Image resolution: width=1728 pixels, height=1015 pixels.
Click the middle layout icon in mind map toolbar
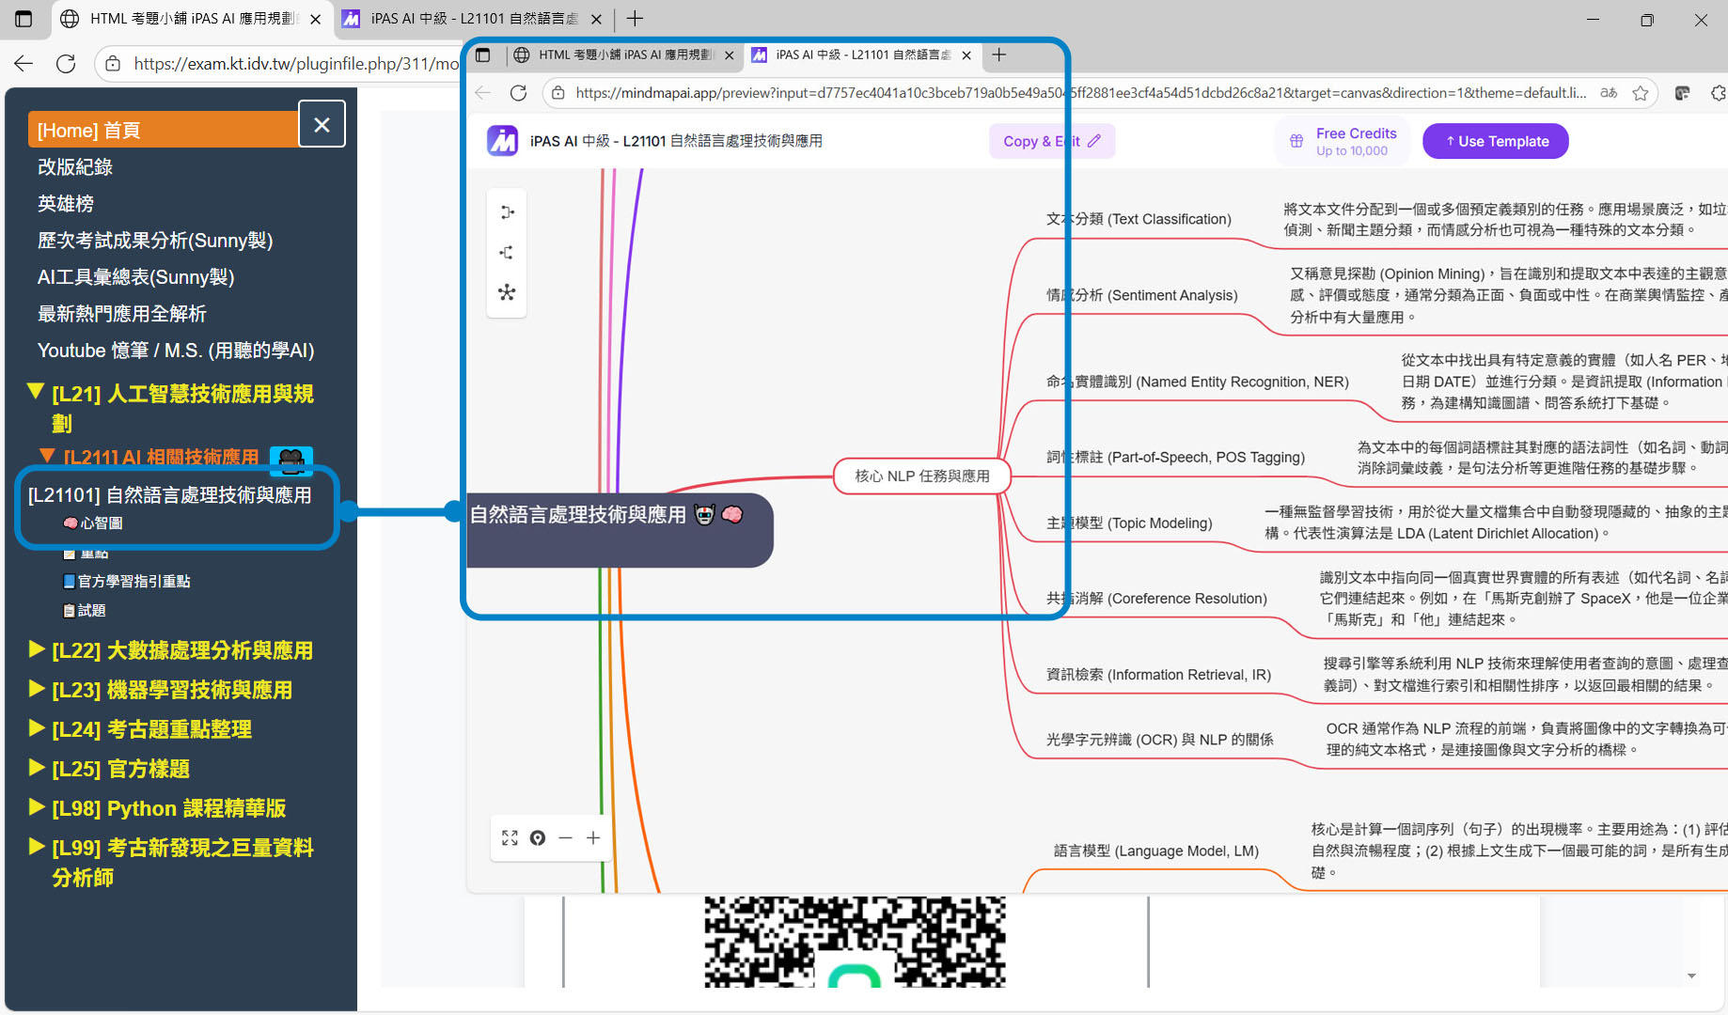point(507,252)
